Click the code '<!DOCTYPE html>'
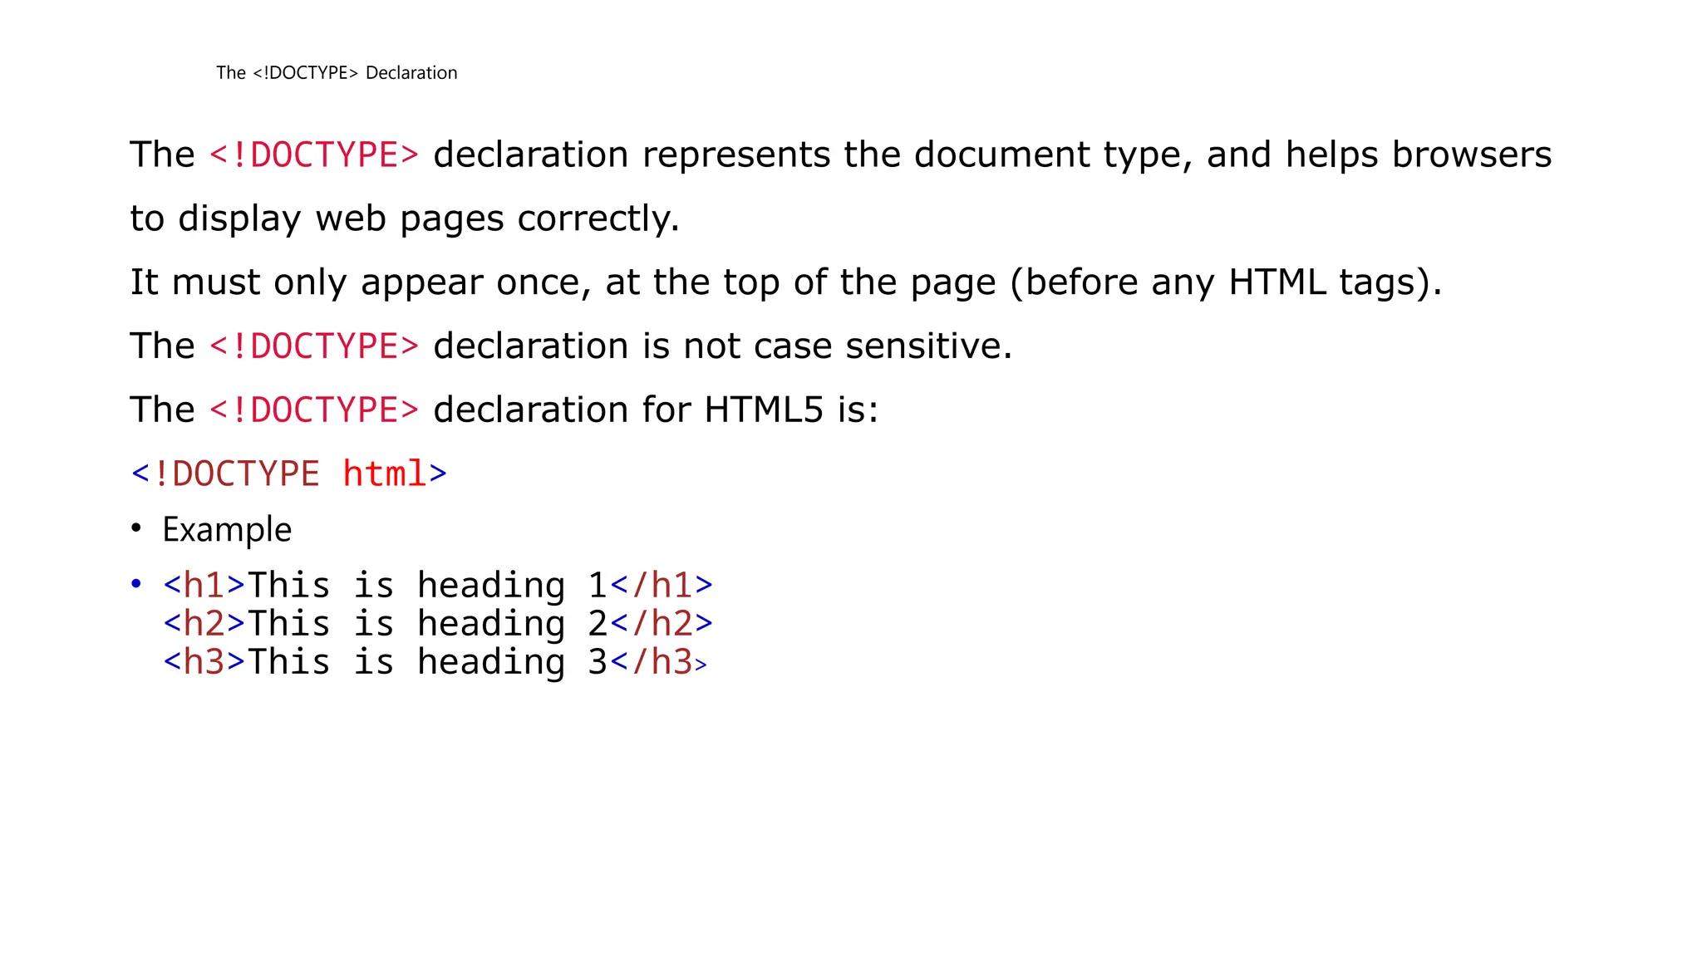This screenshot has height=957, width=1702. [x=289, y=474]
